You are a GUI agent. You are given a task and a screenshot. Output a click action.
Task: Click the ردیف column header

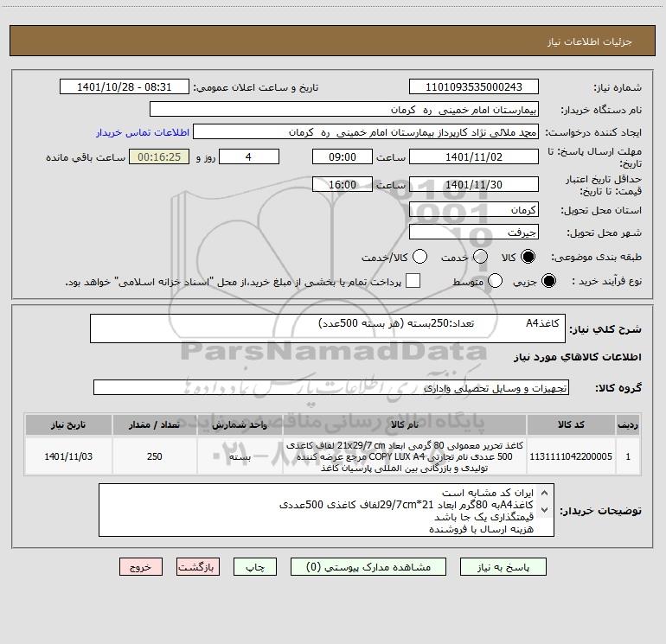(628, 424)
